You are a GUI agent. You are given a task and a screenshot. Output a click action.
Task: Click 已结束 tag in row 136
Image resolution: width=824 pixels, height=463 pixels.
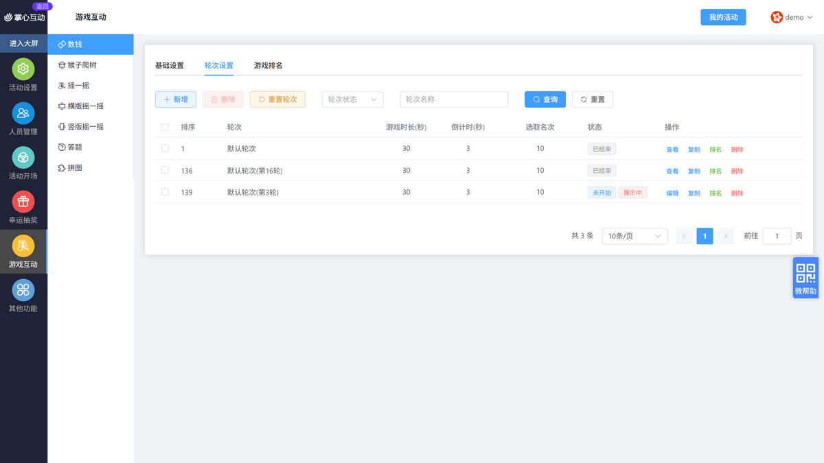pos(602,171)
